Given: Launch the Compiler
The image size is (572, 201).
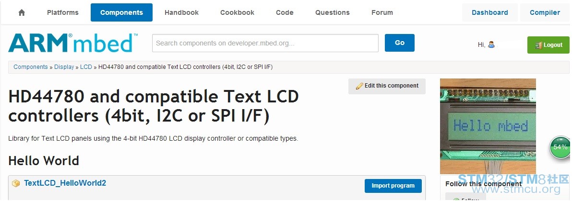Looking at the screenshot, I should pos(545,12).
